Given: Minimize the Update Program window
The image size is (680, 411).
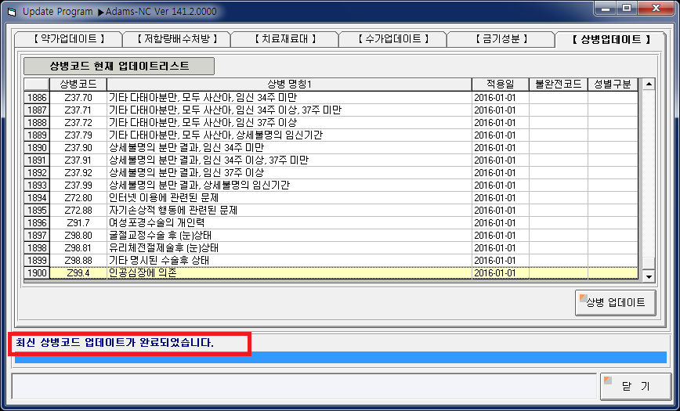Looking at the screenshot, I should point(606,8).
